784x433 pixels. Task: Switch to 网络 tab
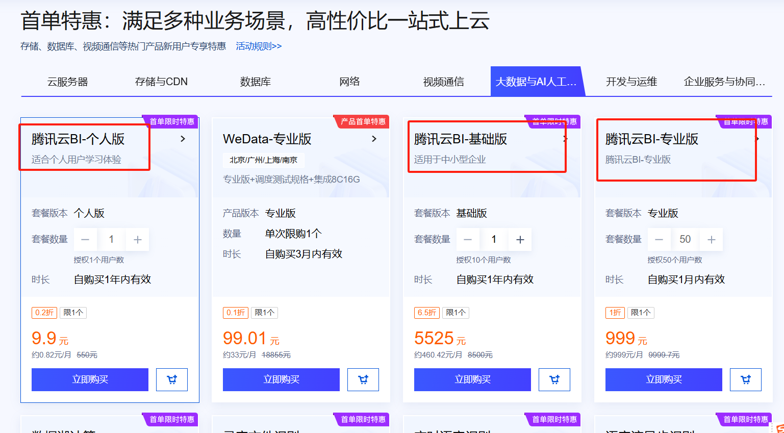tap(350, 82)
